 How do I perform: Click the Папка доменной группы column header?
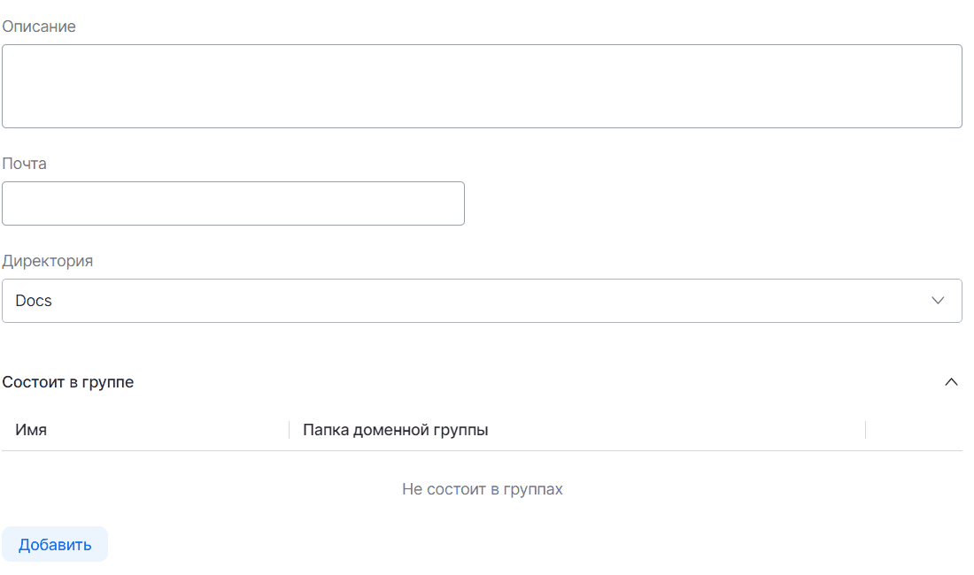(396, 430)
